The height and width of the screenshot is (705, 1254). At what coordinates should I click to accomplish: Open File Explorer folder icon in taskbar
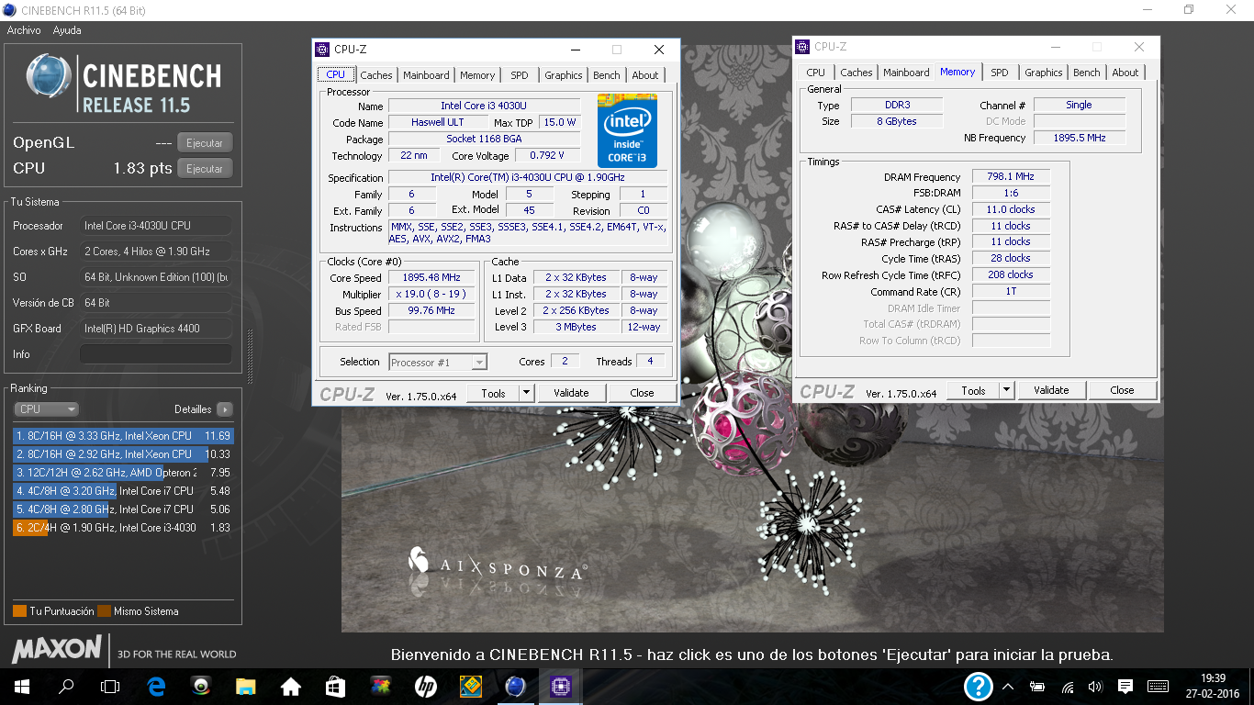pyautogui.click(x=245, y=686)
